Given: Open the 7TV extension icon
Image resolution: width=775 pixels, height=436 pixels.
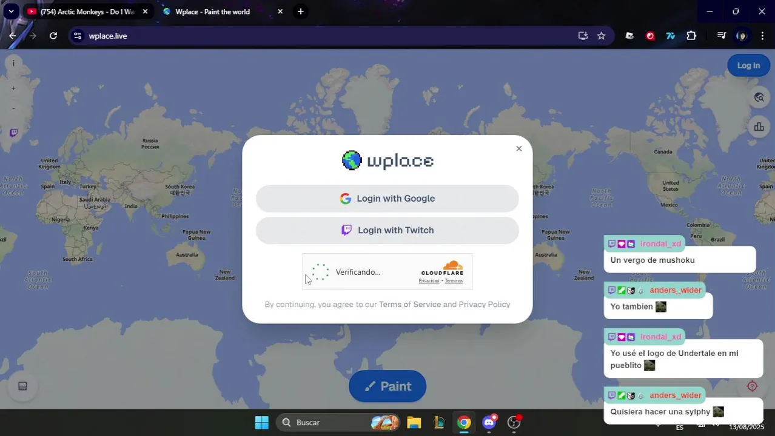Looking at the screenshot, I should [x=671, y=36].
